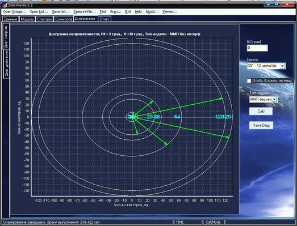The height and width of the screenshot is (226, 297).
Task: Click the Calc button
Action: (x=261, y=111)
